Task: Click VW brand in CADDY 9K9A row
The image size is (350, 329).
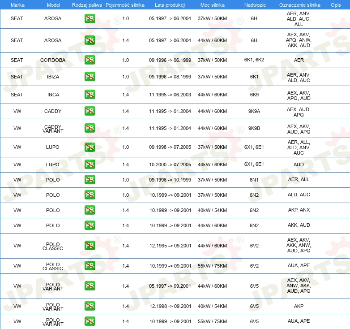Action: [x=17, y=111]
